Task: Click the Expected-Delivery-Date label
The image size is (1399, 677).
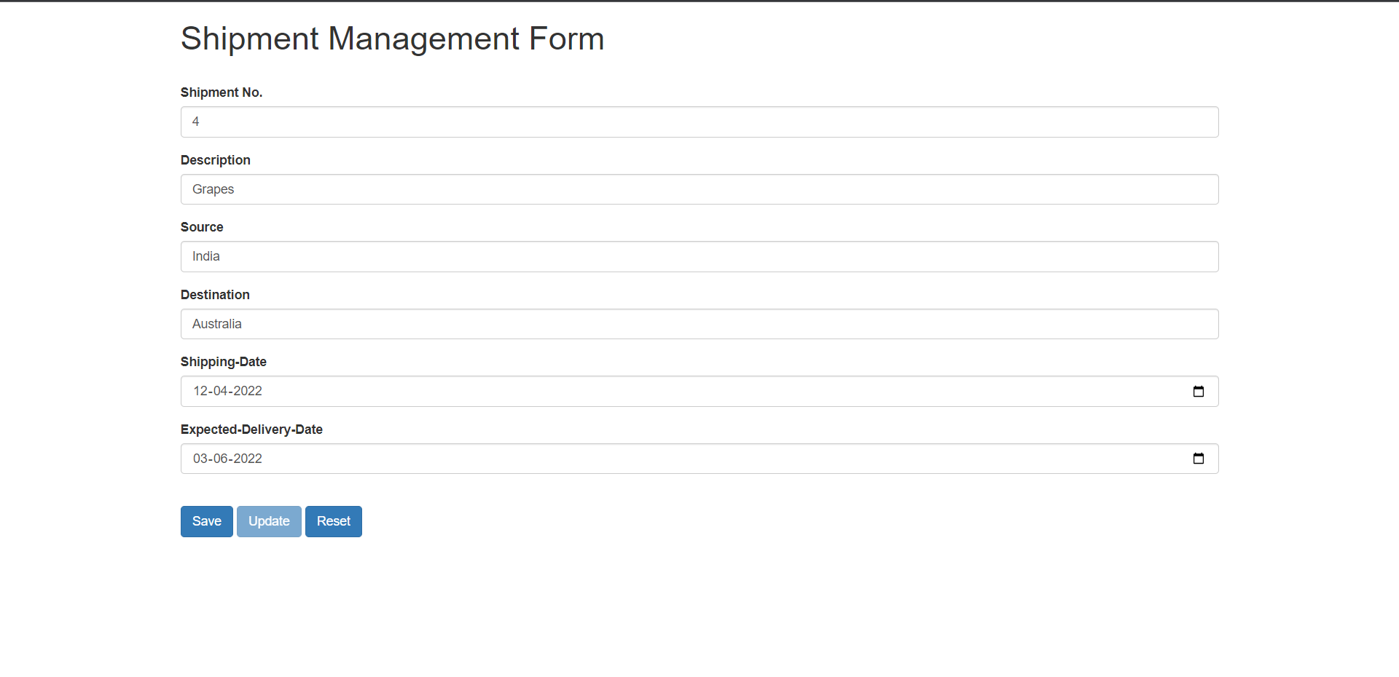Action: coord(251,429)
